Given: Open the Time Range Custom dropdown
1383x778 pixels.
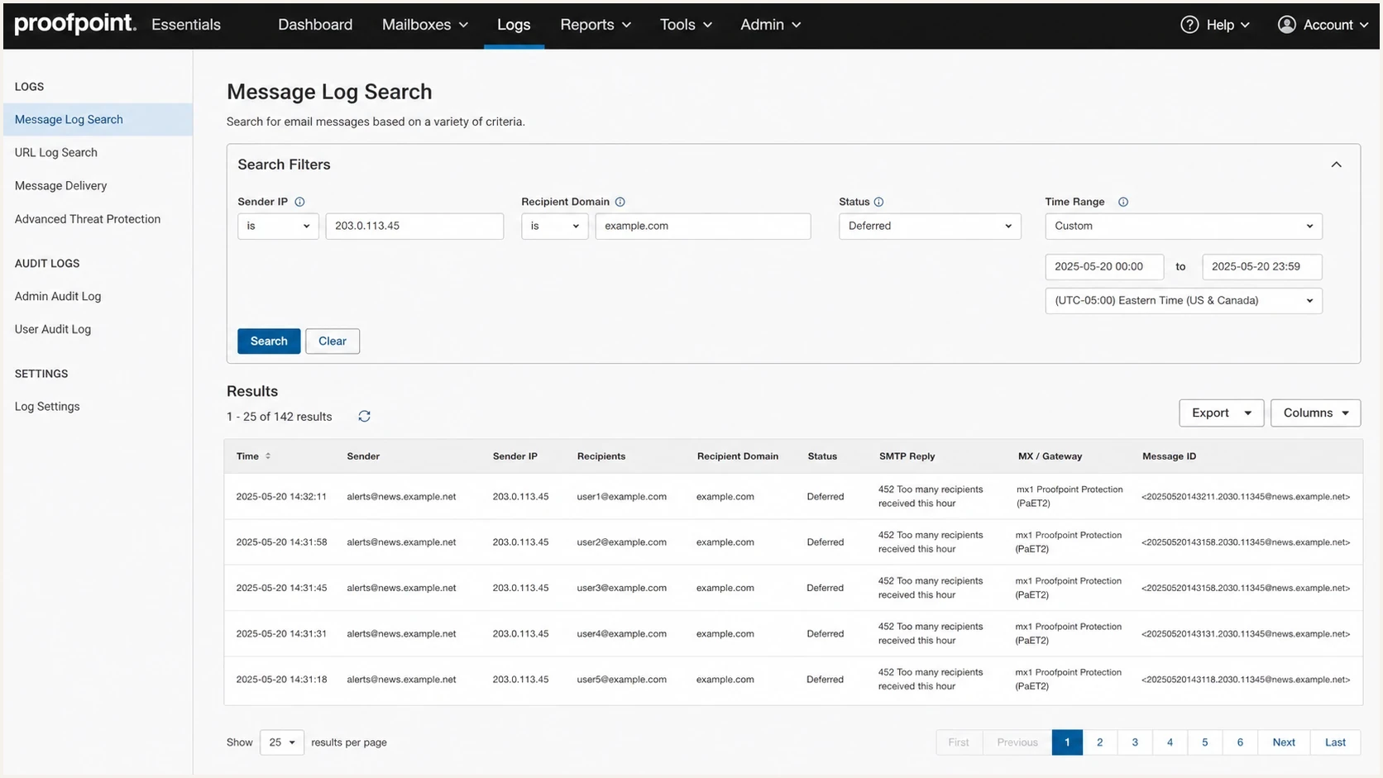Looking at the screenshot, I should pos(1183,226).
